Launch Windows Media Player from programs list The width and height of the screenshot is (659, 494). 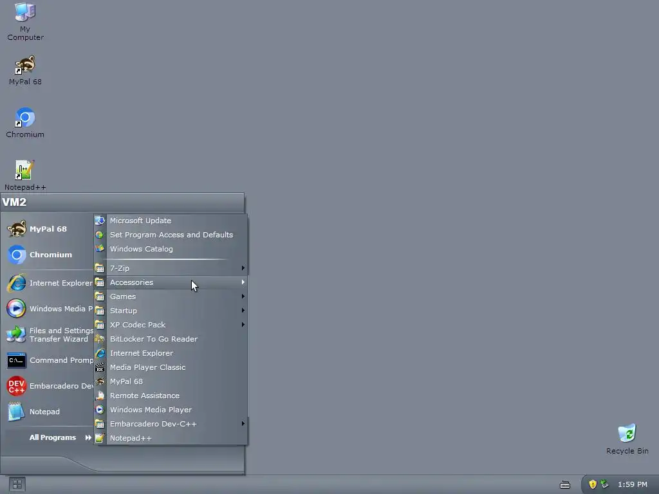(170, 410)
